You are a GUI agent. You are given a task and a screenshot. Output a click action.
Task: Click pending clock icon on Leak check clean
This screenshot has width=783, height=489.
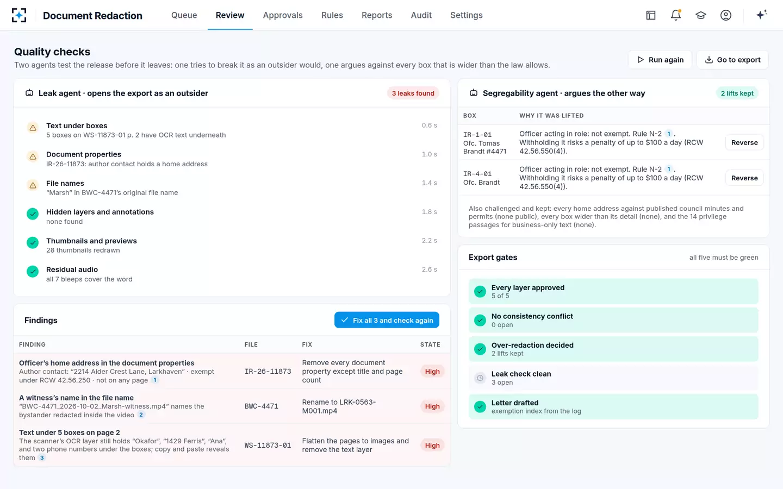click(480, 378)
